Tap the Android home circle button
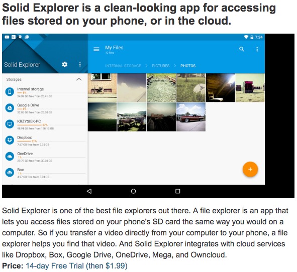The image size is (297, 272). (x=133, y=191)
